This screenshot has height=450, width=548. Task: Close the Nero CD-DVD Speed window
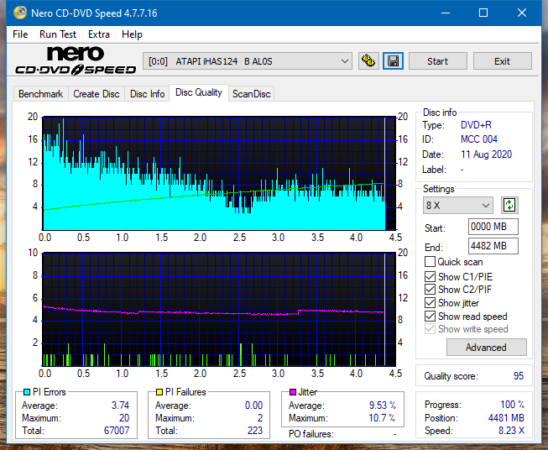point(522,13)
